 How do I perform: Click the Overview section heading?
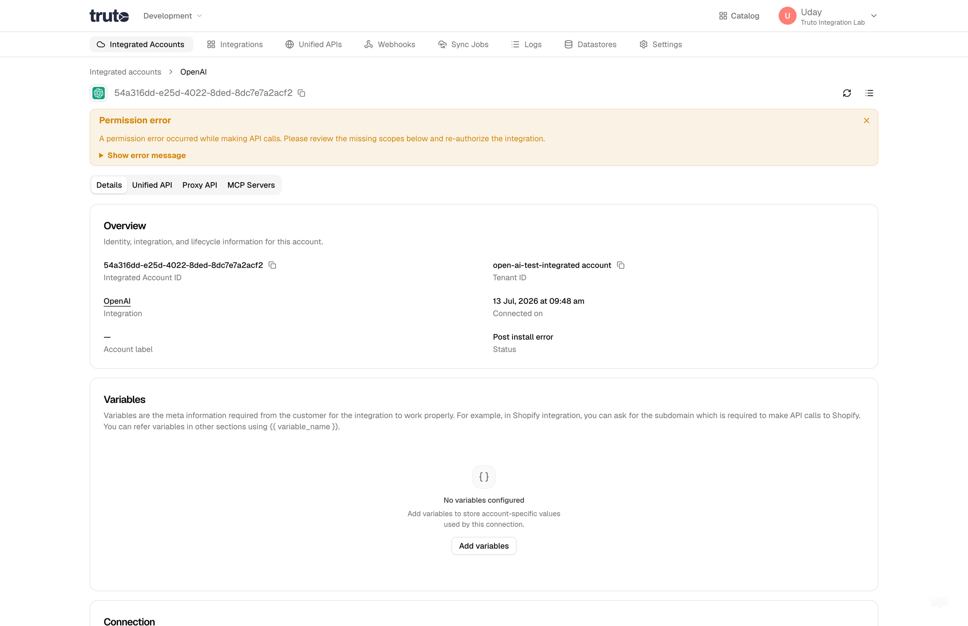[125, 225]
